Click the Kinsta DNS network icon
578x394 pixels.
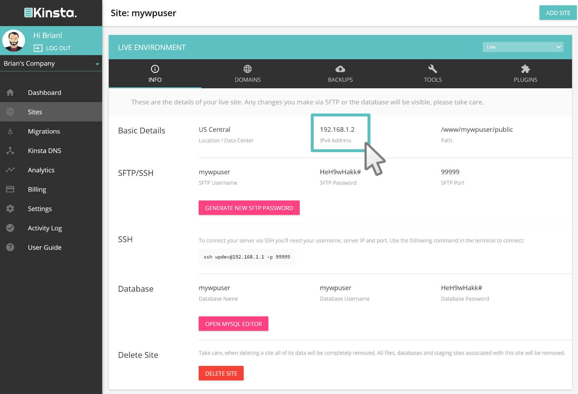(x=10, y=150)
